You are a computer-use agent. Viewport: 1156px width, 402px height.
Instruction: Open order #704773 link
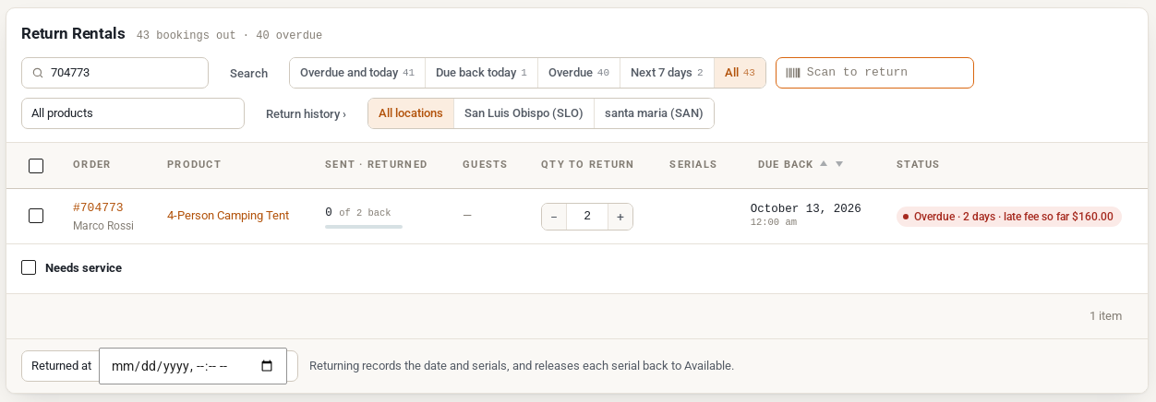point(98,207)
